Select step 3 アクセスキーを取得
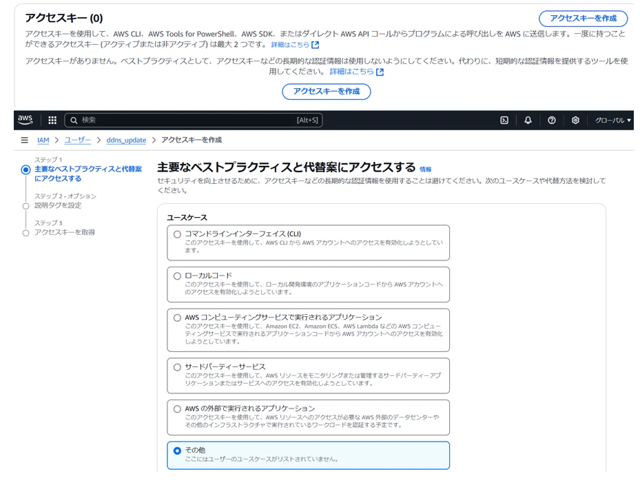This screenshot has height=496, width=640. (x=65, y=232)
